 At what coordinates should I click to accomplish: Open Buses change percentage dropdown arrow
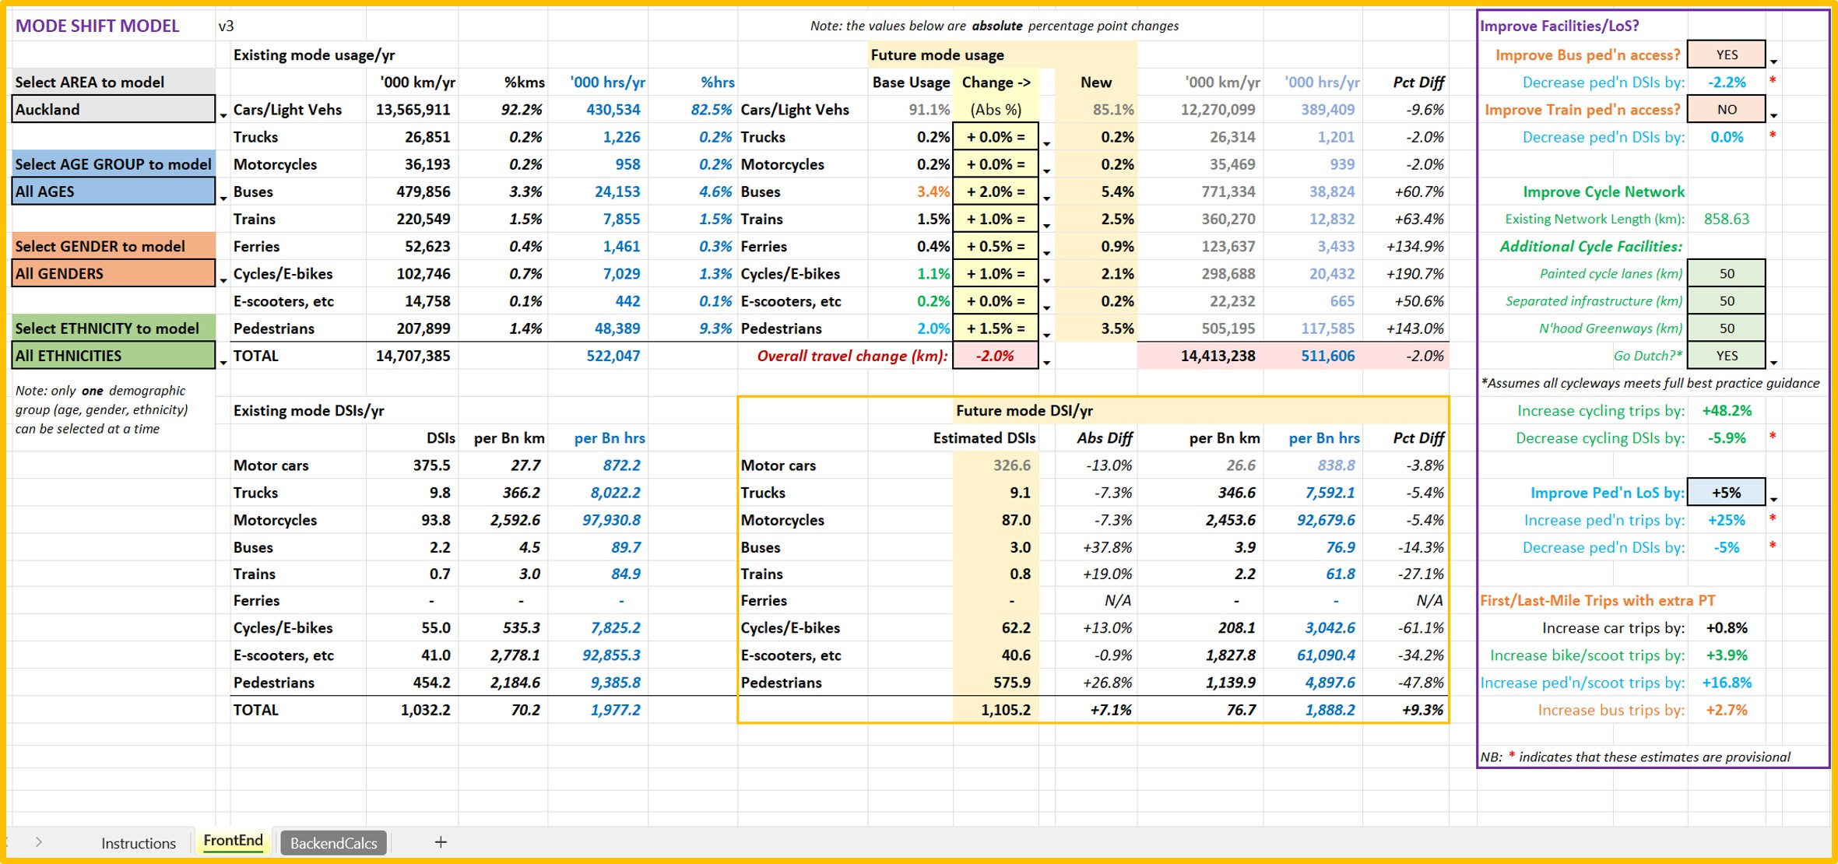(1046, 198)
